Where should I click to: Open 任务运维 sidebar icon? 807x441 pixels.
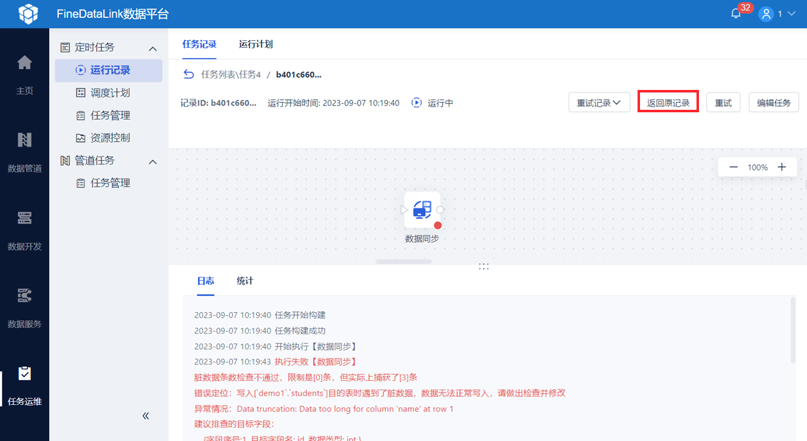[x=24, y=373]
